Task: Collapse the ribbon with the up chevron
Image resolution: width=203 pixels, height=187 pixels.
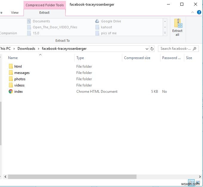Action: point(193,12)
